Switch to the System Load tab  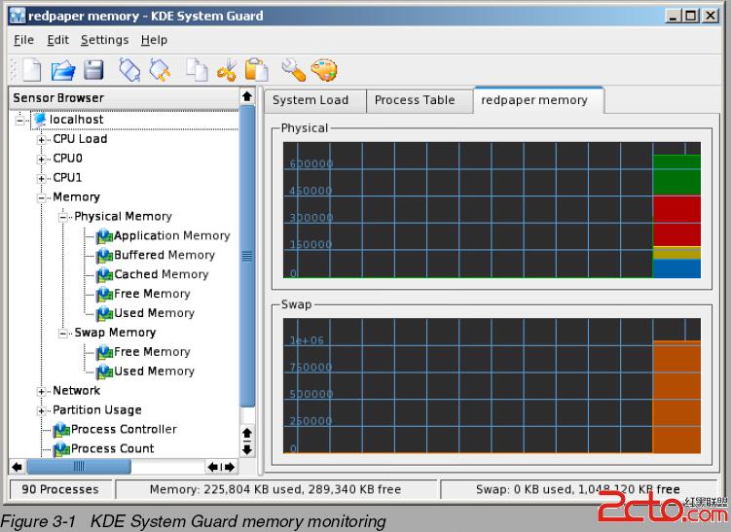tap(315, 100)
